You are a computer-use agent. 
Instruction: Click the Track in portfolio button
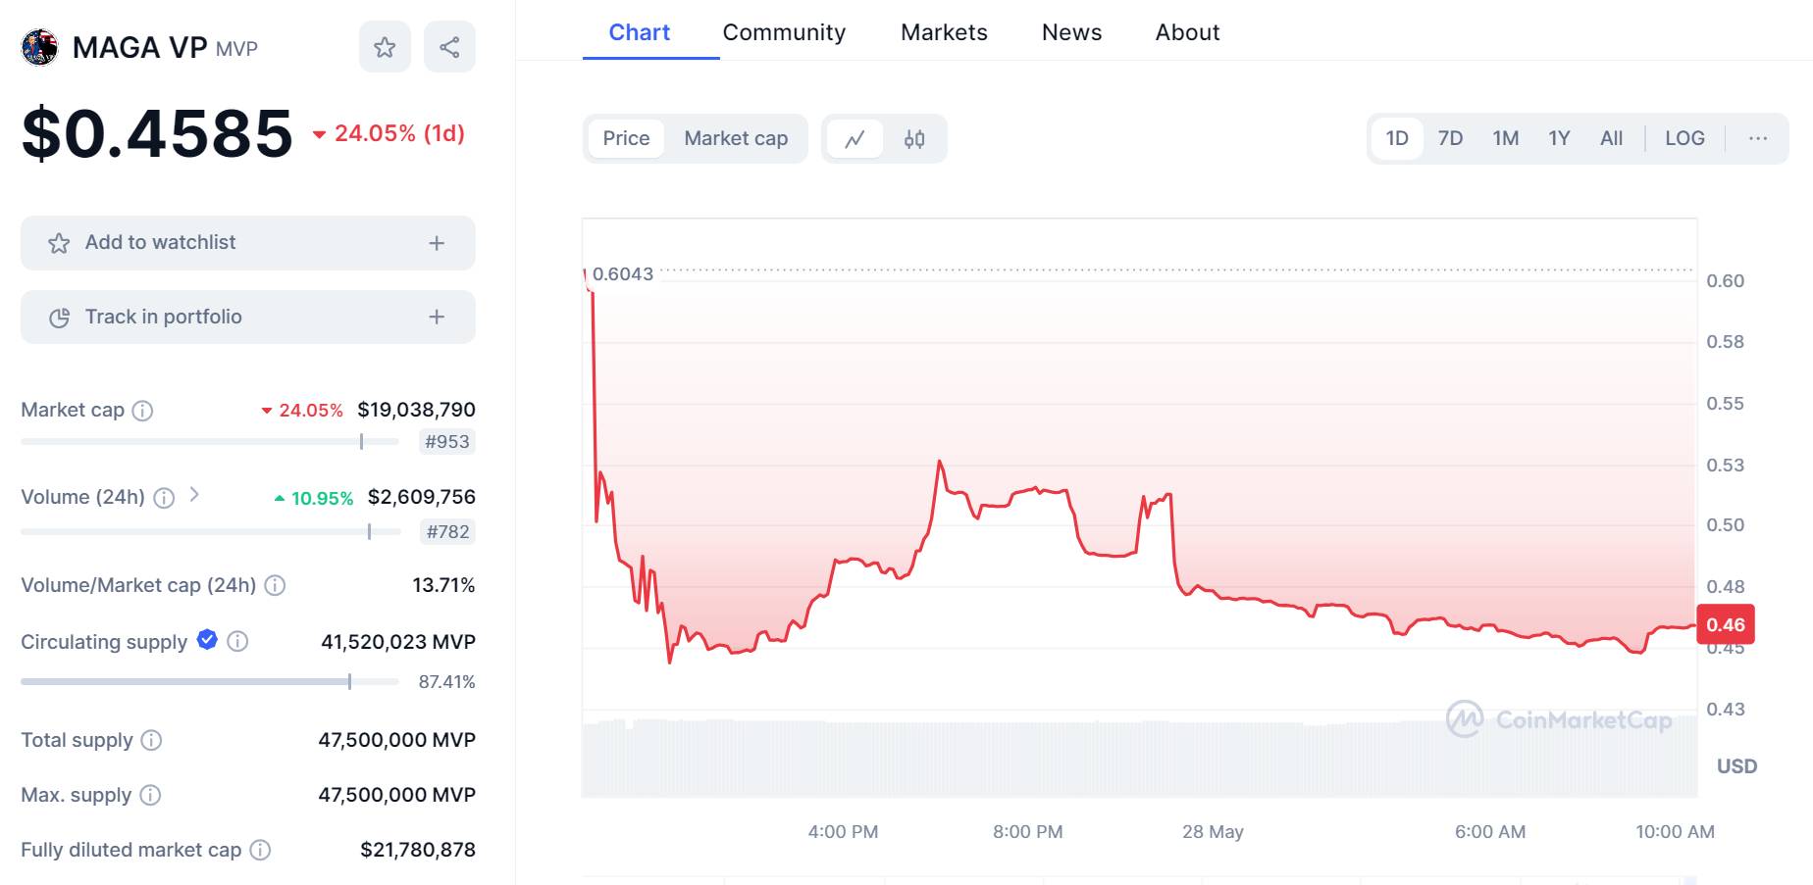(248, 317)
